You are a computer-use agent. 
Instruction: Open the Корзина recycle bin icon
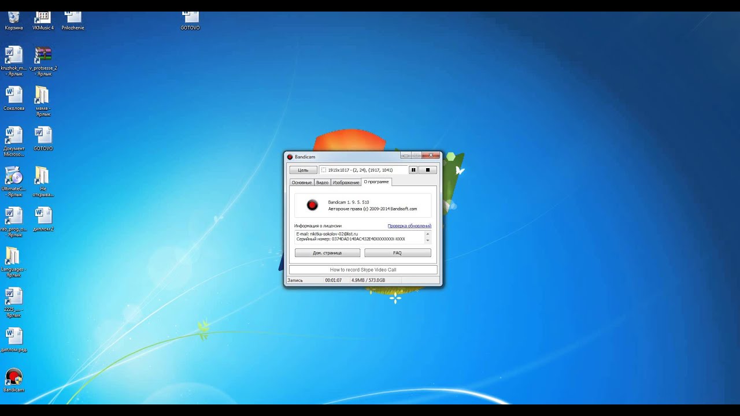pyautogui.click(x=14, y=21)
